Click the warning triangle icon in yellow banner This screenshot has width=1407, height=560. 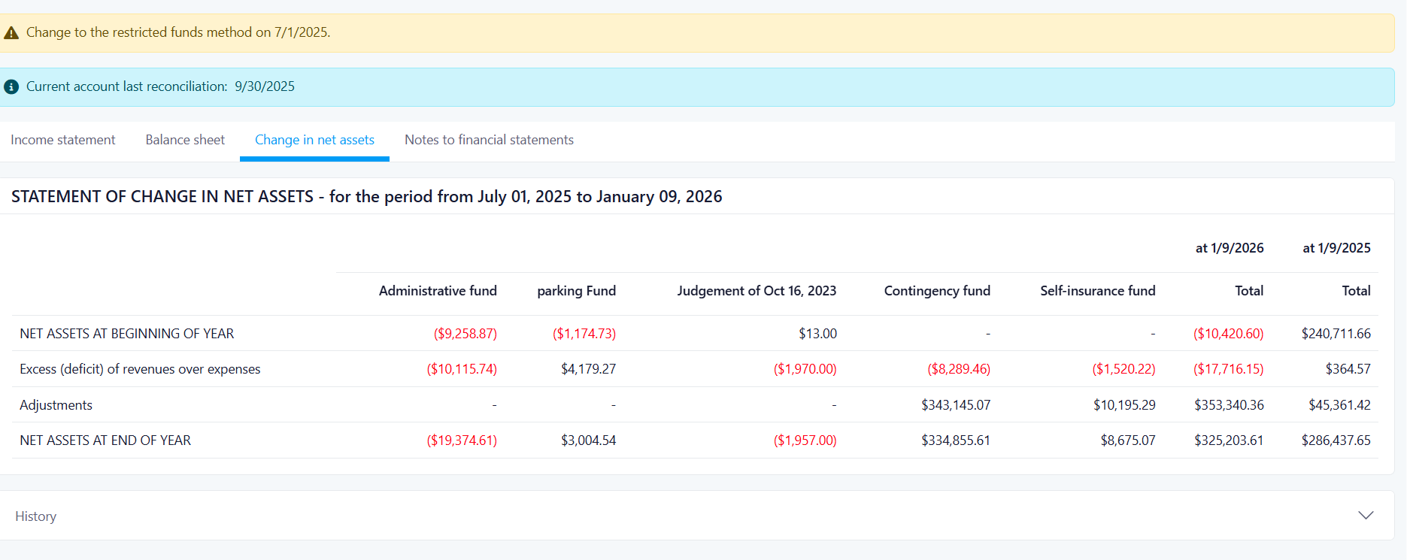click(x=11, y=33)
